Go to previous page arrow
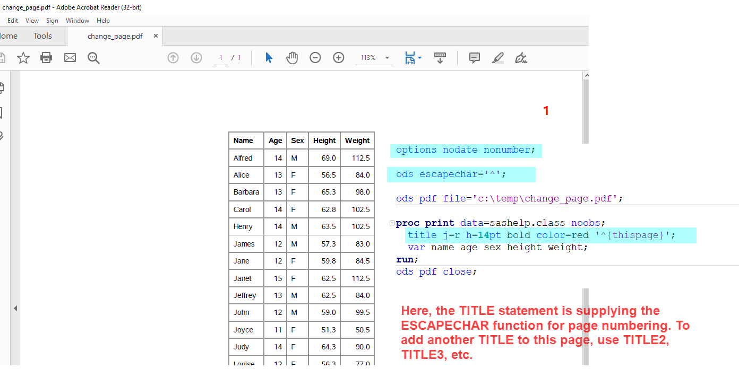 coord(173,58)
